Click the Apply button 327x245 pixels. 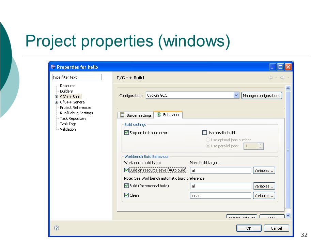(272, 217)
